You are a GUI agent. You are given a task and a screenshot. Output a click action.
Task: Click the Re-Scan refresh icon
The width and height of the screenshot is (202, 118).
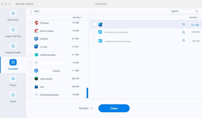pyautogui.click(x=92, y=109)
